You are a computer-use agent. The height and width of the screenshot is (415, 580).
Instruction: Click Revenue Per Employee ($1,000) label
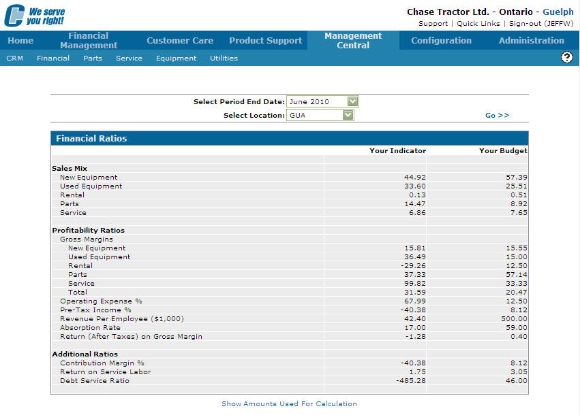[x=122, y=318]
